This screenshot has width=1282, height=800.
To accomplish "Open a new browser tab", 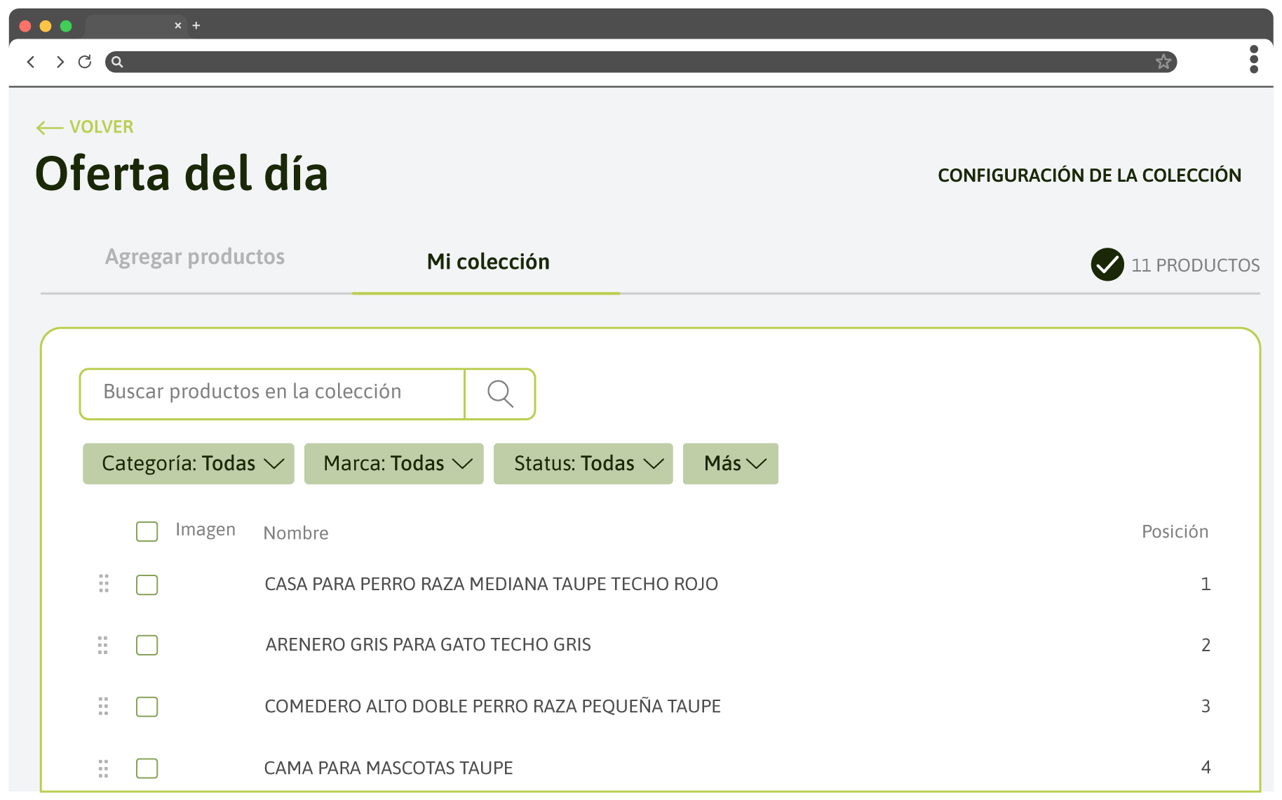I will (x=196, y=25).
